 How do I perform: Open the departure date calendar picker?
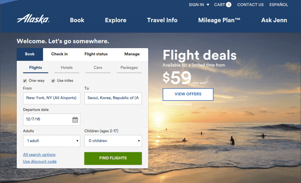76,120
